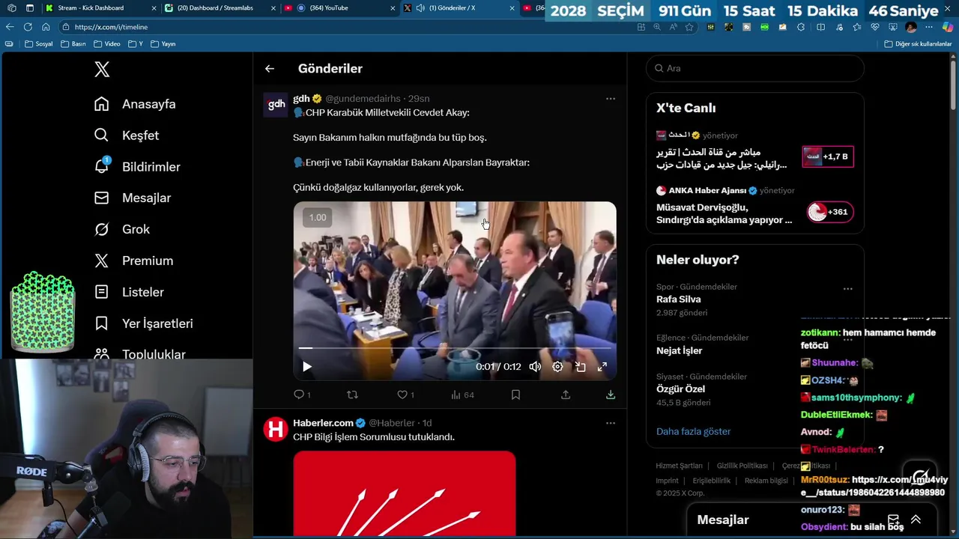Open Hizmet Şartları footer link

(x=679, y=466)
